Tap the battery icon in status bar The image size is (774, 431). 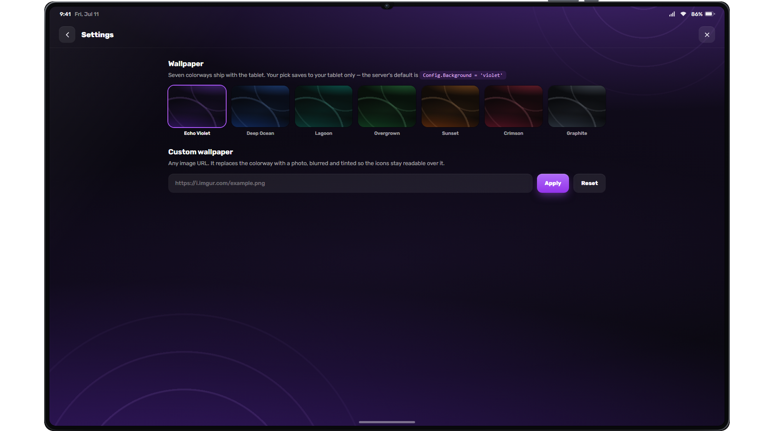710,14
